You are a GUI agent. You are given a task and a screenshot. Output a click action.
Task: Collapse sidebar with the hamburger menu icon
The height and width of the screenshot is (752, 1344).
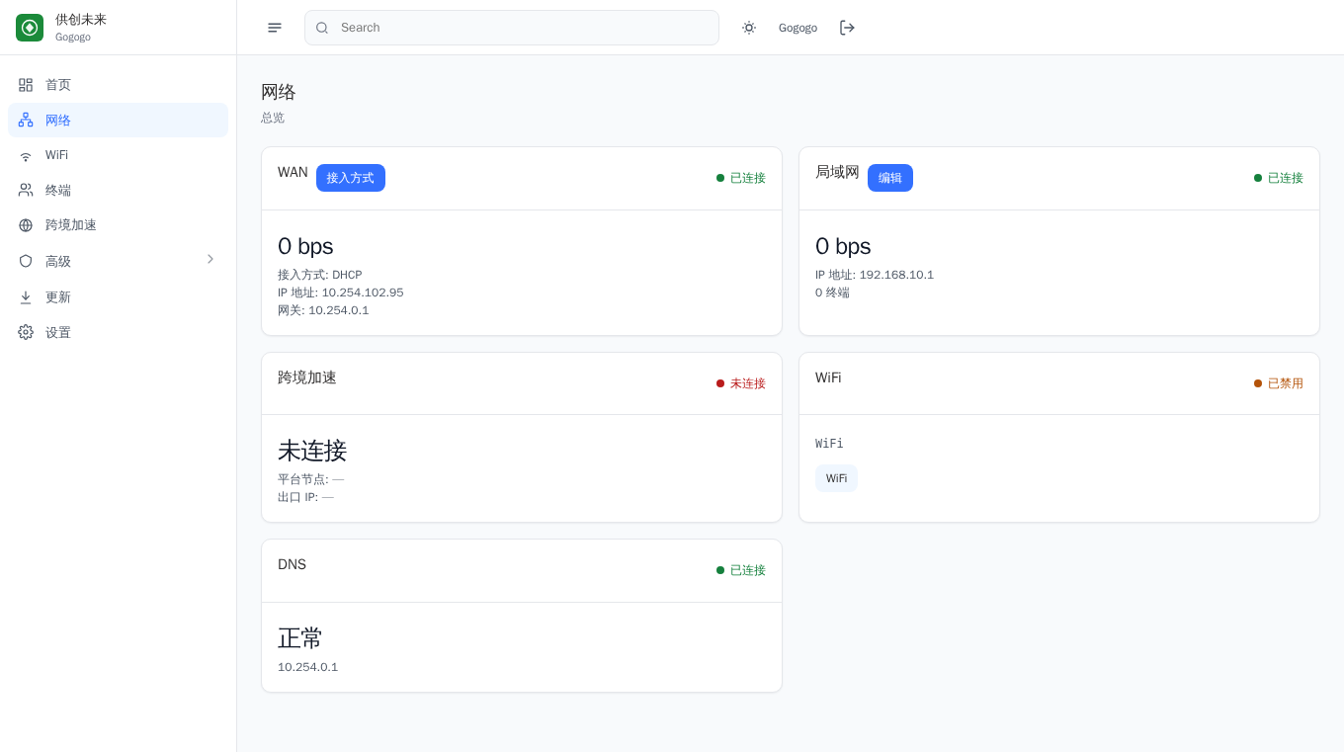[275, 28]
